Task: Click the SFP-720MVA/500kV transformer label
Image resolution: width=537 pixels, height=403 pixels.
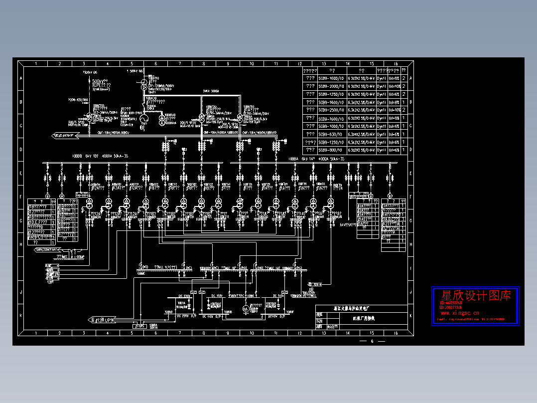Action: pyautogui.click(x=161, y=86)
